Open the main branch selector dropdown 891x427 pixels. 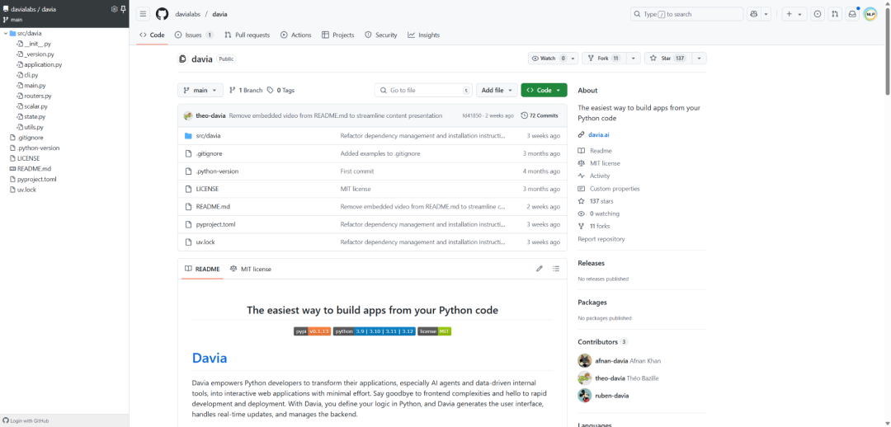[x=200, y=91]
